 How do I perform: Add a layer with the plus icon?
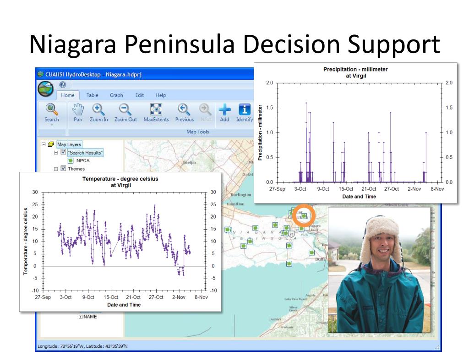(x=224, y=113)
